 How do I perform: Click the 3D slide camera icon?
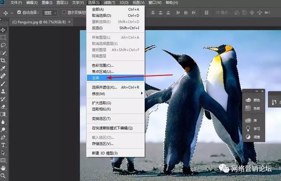(259, 13)
